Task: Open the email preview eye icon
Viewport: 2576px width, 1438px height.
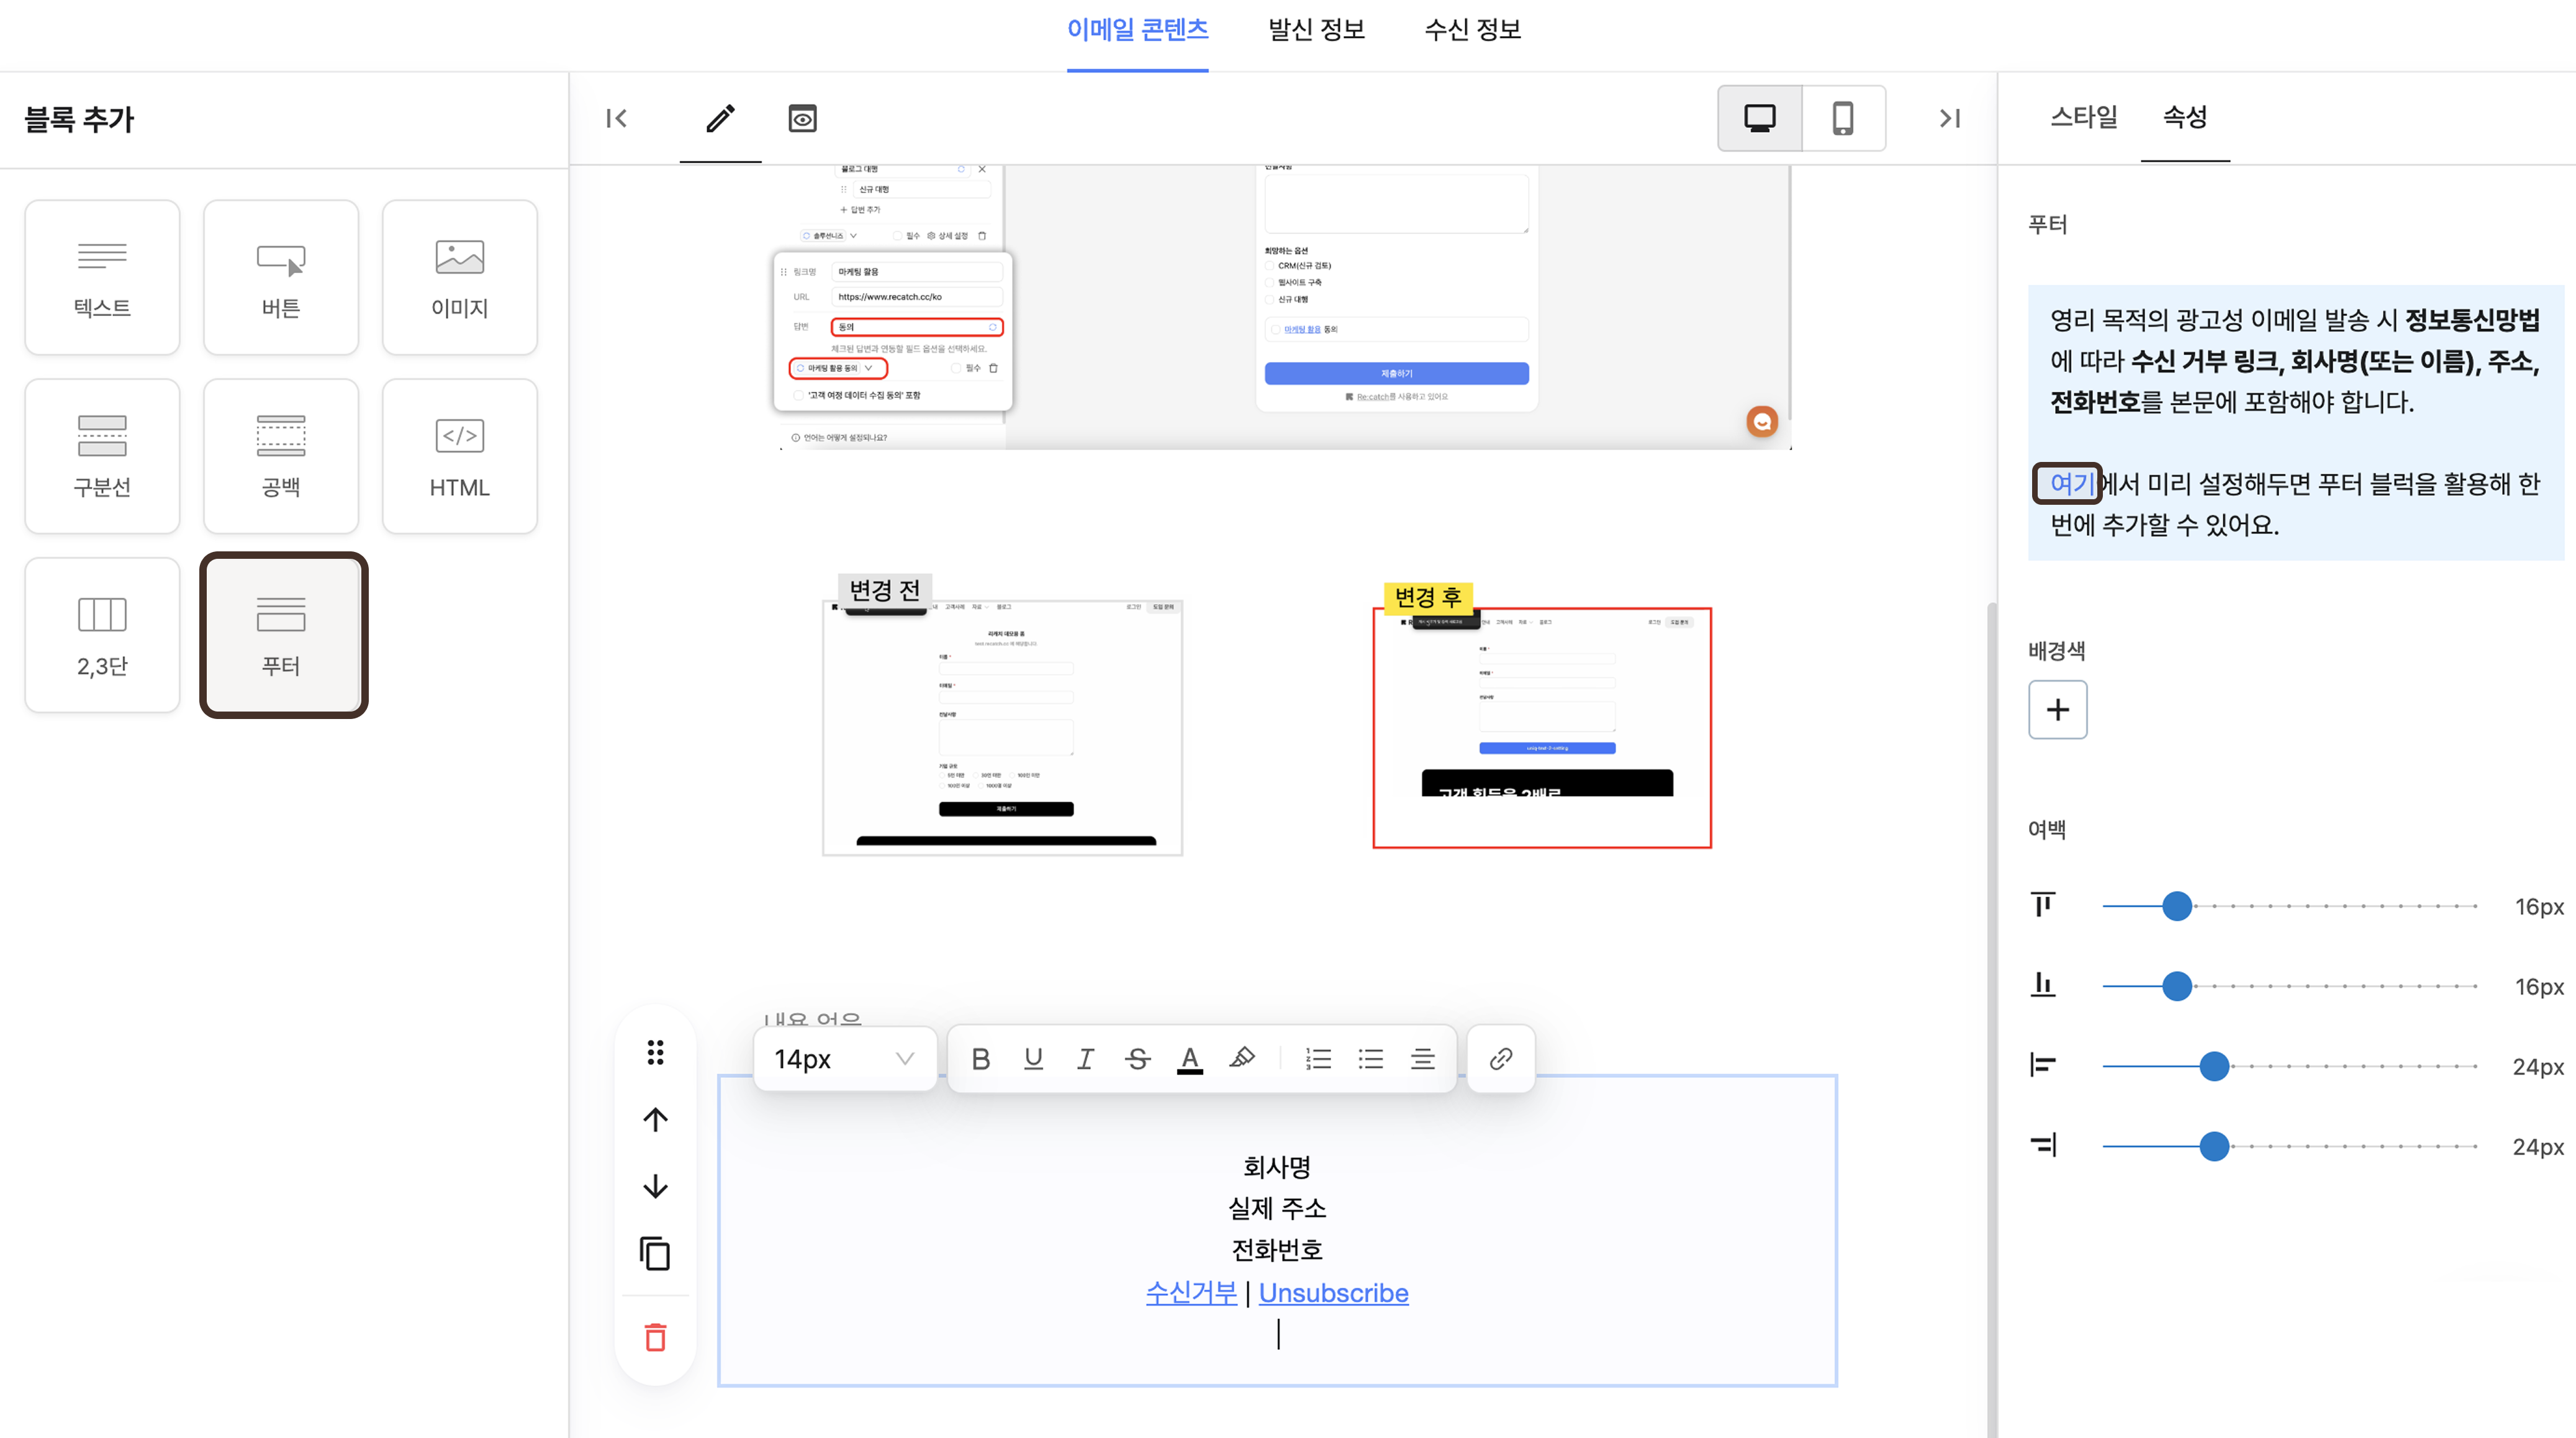Action: click(x=802, y=118)
